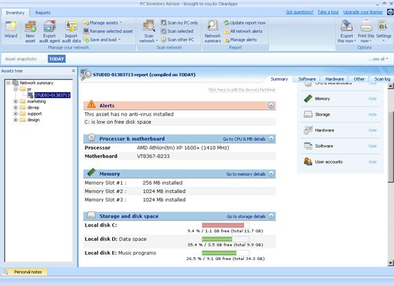This screenshot has width=394, height=286.
Task: Open the Scan network dropdown button
Action: pyautogui.click(x=149, y=31)
